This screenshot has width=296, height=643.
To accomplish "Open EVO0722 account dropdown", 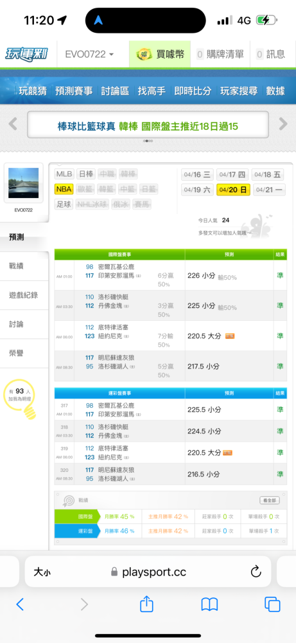I will coord(90,54).
